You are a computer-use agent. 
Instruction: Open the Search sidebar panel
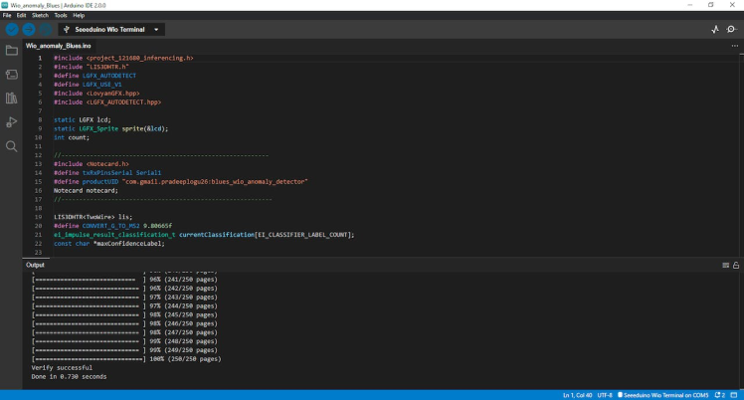coord(12,146)
